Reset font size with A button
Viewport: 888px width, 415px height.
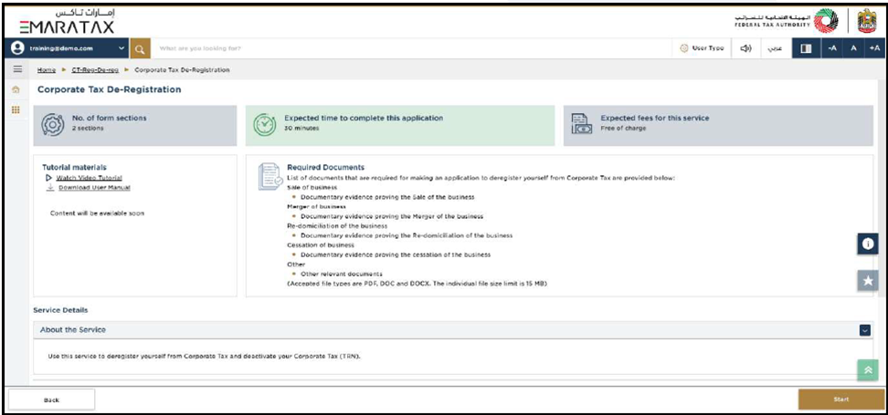[853, 48]
